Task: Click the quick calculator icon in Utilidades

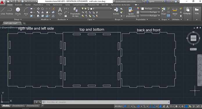Action: point(181,16)
